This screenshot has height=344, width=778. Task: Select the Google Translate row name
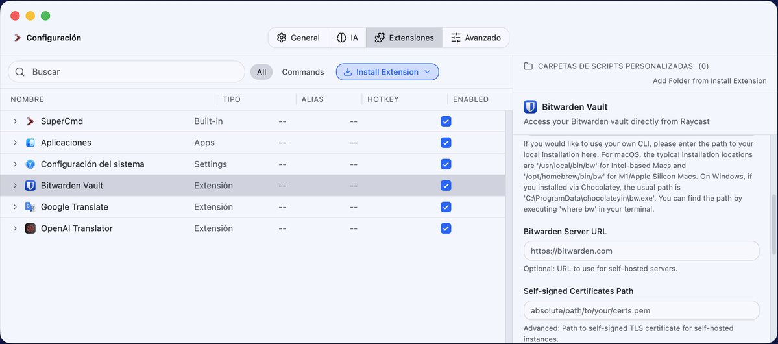click(x=75, y=207)
